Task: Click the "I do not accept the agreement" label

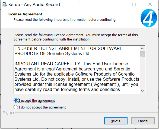Action: click(42, 107)
